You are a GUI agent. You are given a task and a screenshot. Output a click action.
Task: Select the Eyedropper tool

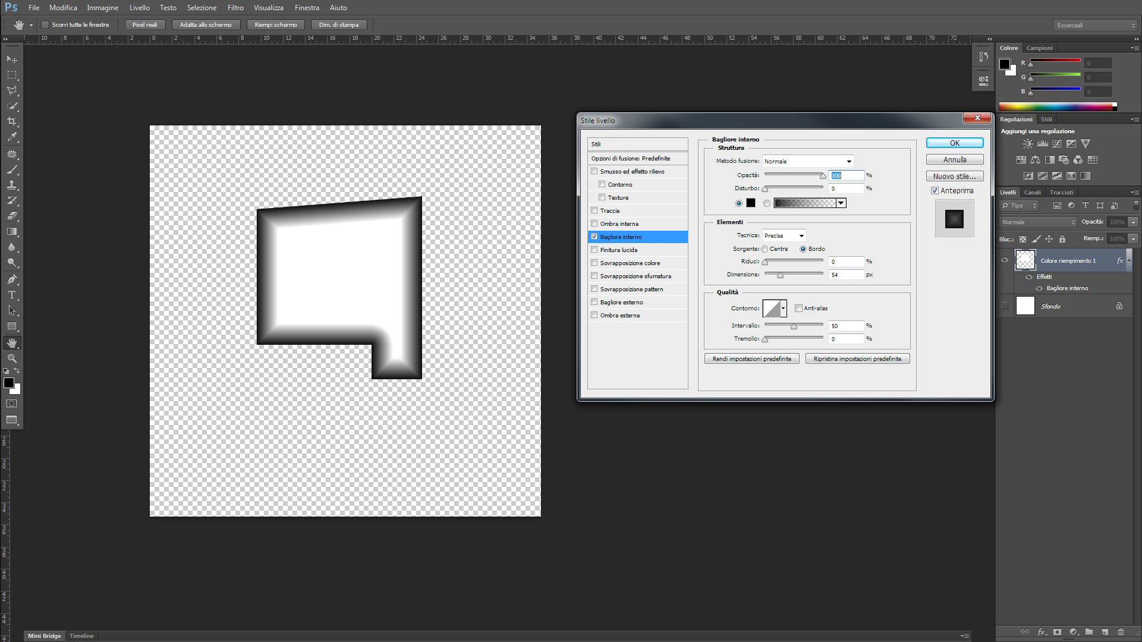coord(12,137)
